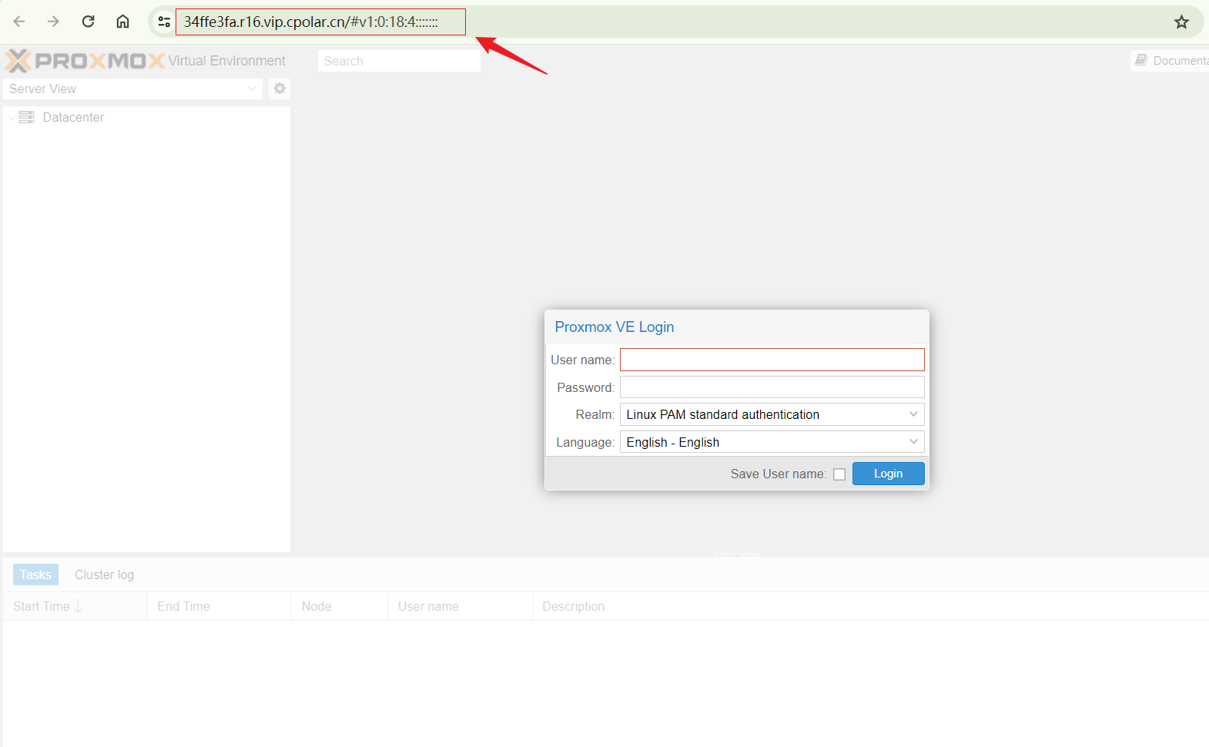Screen dimensions: 1209x747
Task: Open the Language dropdown
Action: pyautogui.click(x=913, y=442)
